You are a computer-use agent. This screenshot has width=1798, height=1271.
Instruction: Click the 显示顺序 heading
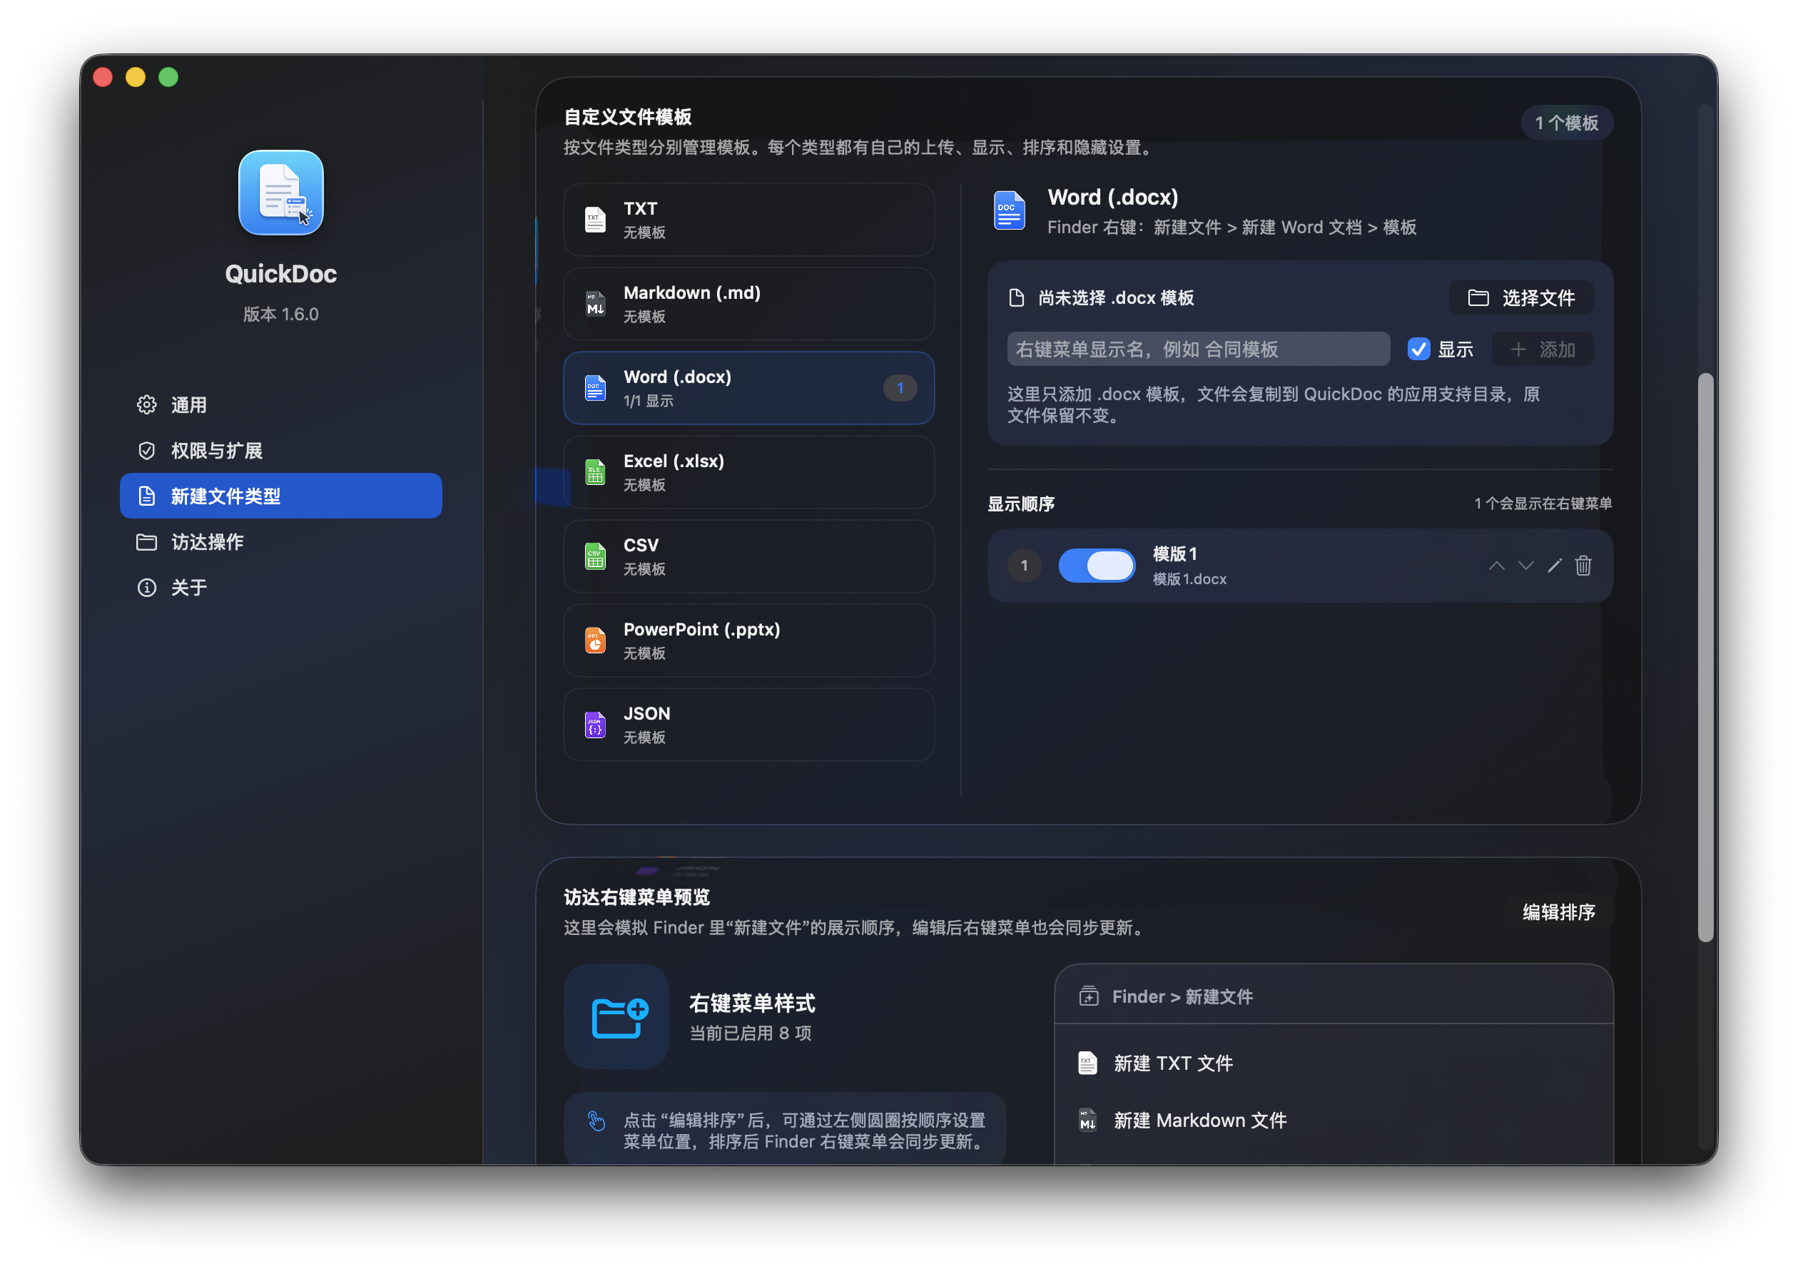click(1020, 504)
